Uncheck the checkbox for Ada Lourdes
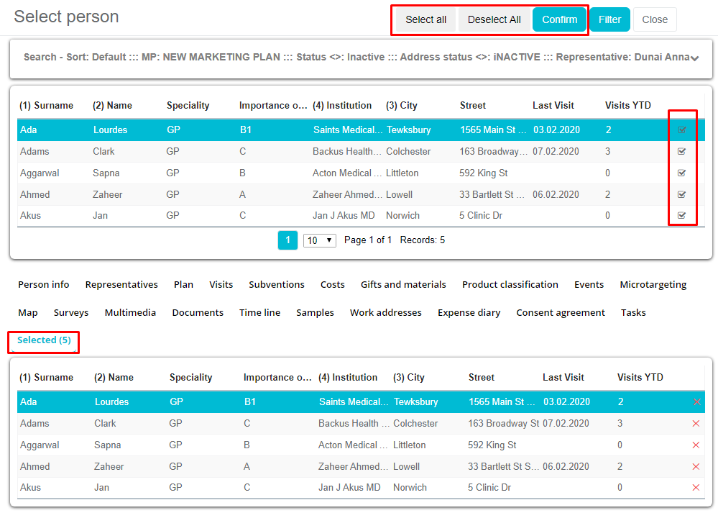 pos(682,130)
